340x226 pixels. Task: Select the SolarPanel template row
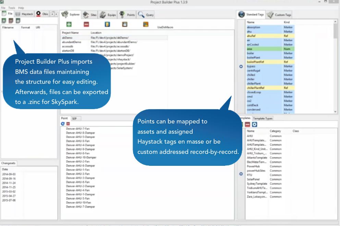pyautogui.click(x=264, y=179)
